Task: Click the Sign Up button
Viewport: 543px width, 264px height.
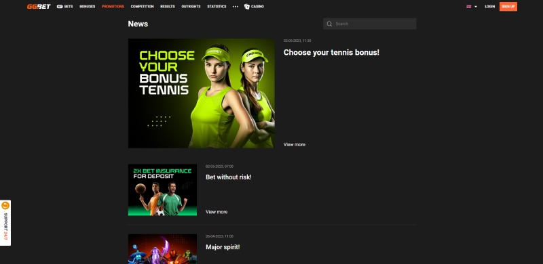Action: click(x=508, y=7)
